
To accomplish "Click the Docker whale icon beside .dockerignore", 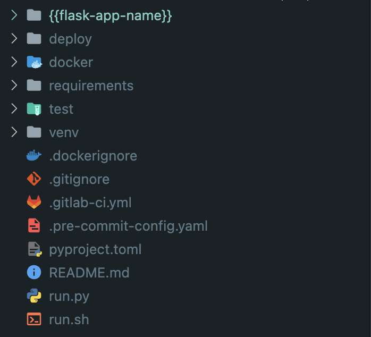I will (34, 156).
